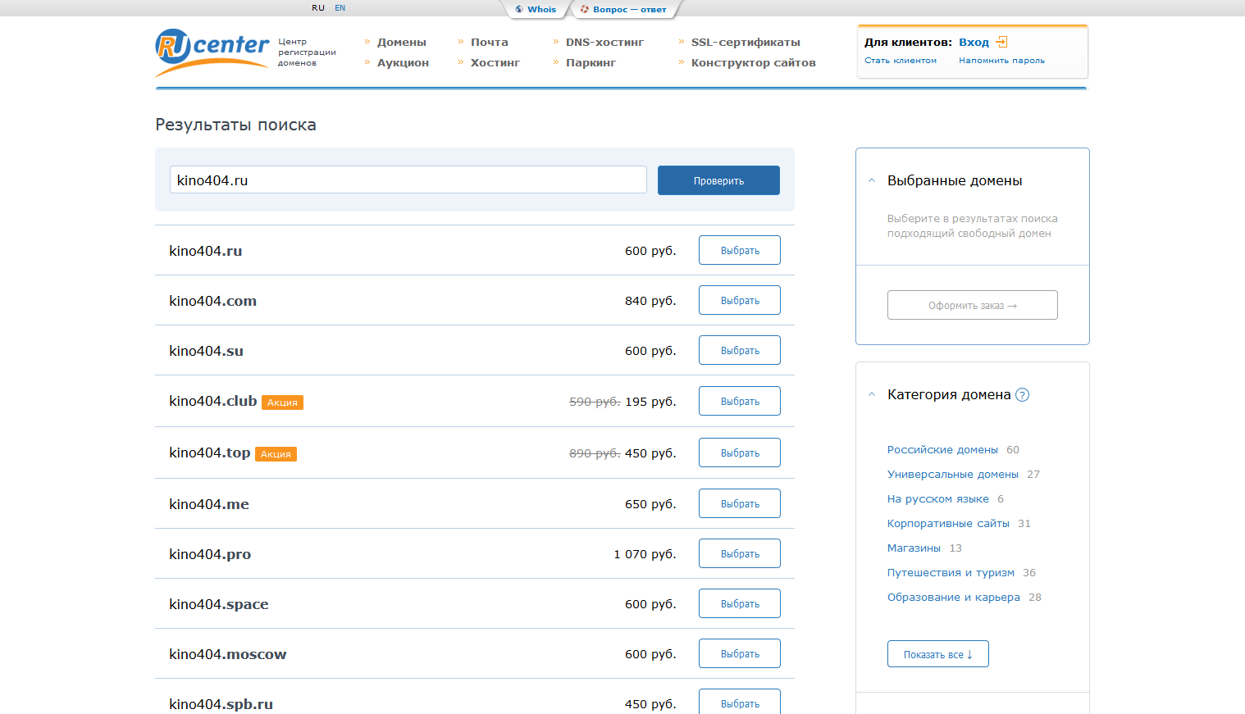Open the Домены menu
Viewport: 1245px width, 714px height.
[402, 42]
